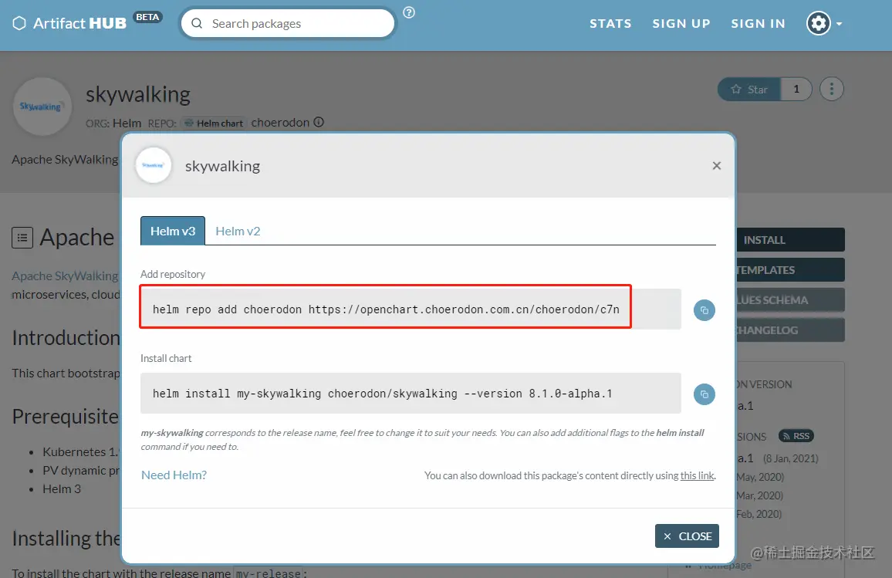Click the helm repo add command text
This screenshot has width=892, height=578.
tap(386, 309)
